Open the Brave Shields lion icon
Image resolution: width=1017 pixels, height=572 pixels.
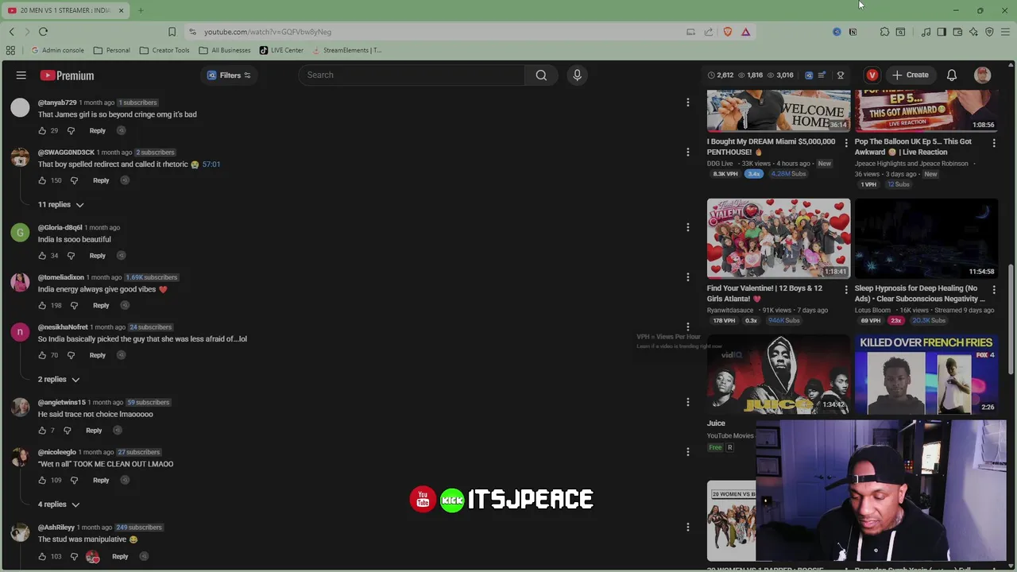click(728, 32)
